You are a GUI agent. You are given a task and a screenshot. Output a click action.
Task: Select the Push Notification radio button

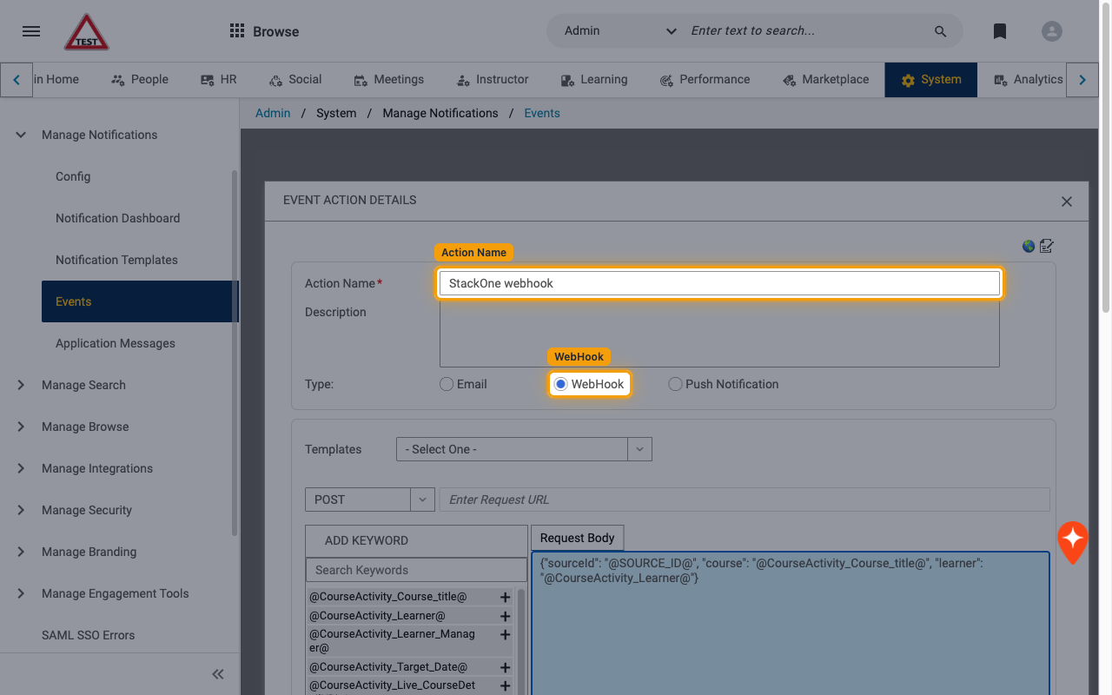(x=675, y=384)
